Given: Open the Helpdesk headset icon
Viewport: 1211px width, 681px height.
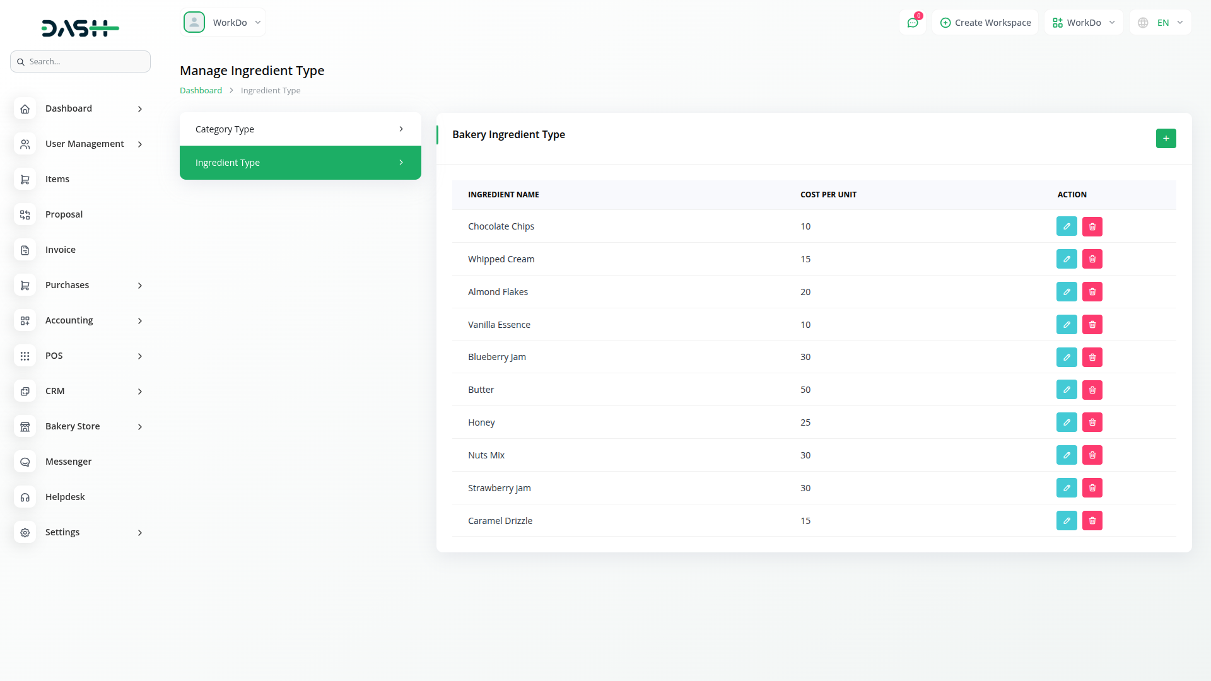Looking at the screenshot, I should coord(25,497).
